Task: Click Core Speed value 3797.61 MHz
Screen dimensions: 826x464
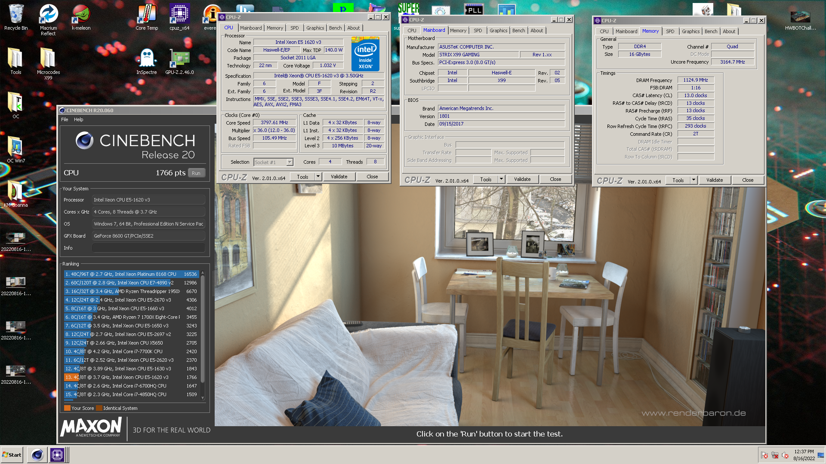Action: click(274, 122)
